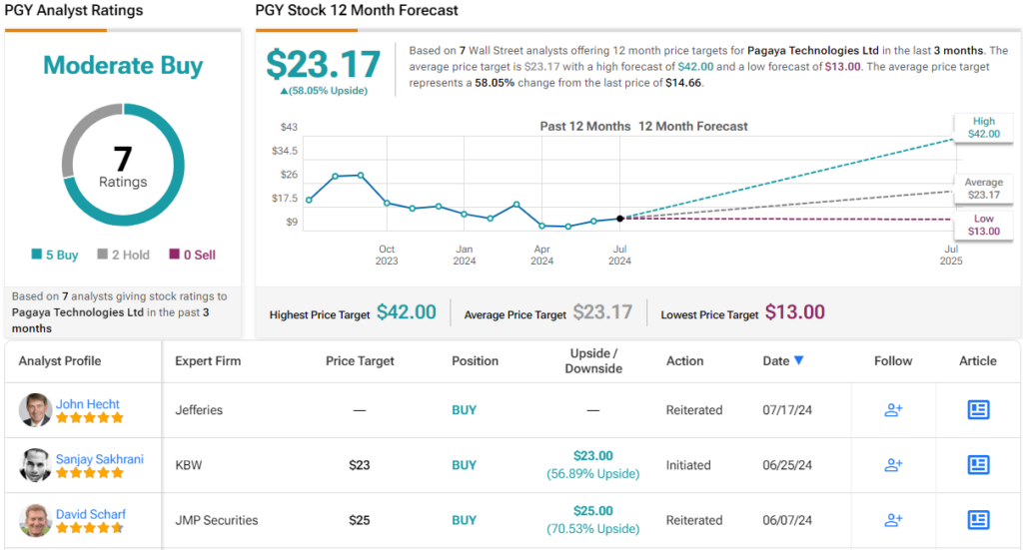Click the Average Price Target $23.17 value
The width and height of the screenshot is (1023, 550).
(x=602, y=312)
